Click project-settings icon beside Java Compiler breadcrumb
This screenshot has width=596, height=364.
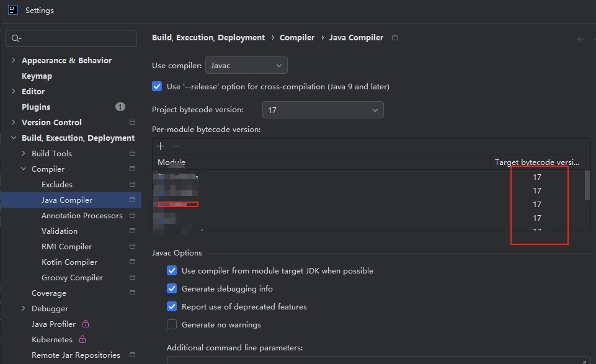395,38
